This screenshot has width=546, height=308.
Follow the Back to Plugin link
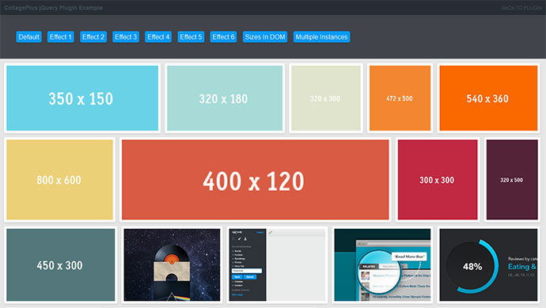pyautogui.click(x=521, y=8)
